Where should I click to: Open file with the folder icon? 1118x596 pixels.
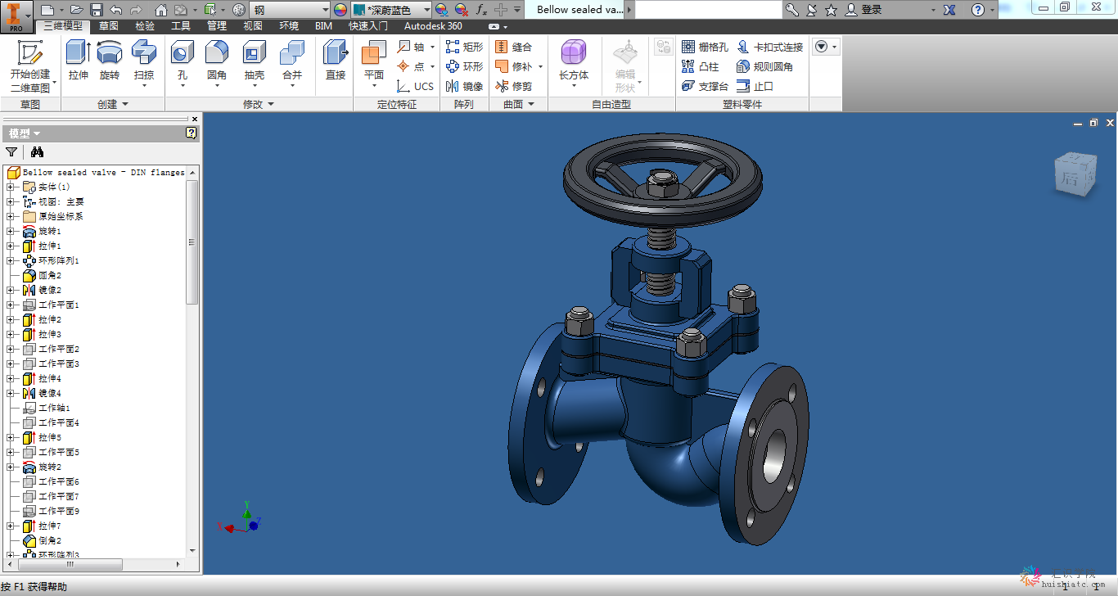click(76, 10)
